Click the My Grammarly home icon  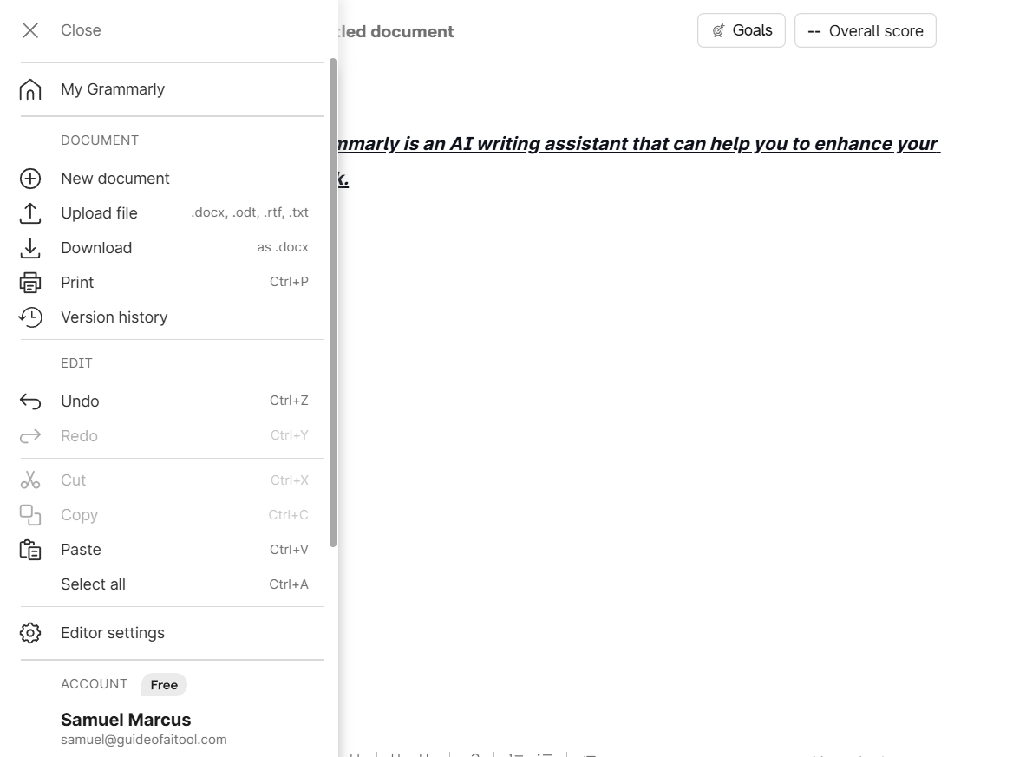pos(30,89)
